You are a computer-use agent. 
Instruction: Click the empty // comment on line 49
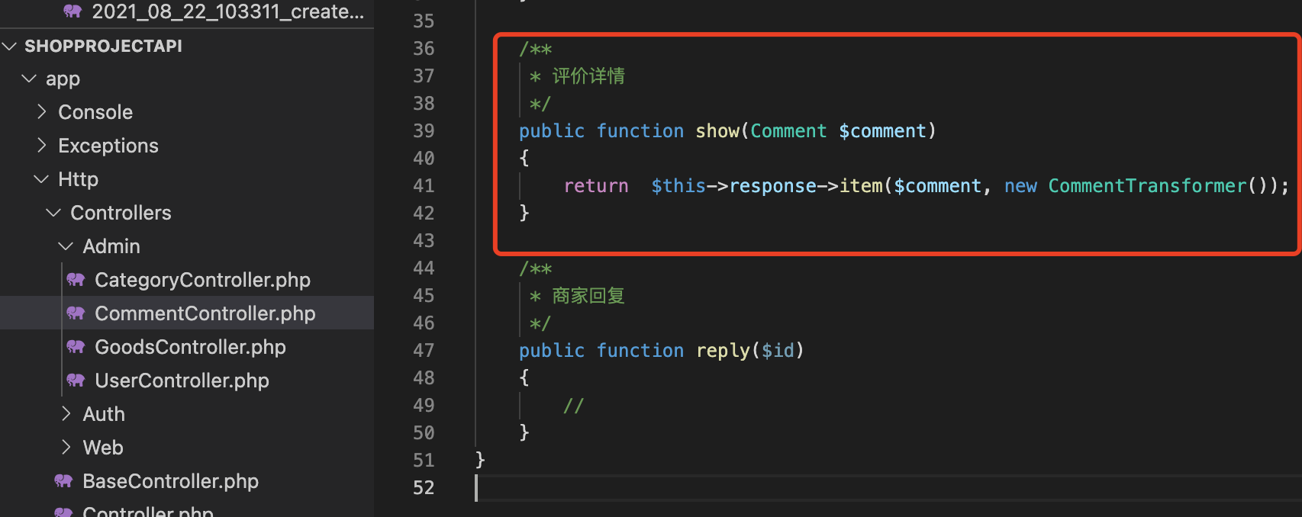[x=574, y=406]
